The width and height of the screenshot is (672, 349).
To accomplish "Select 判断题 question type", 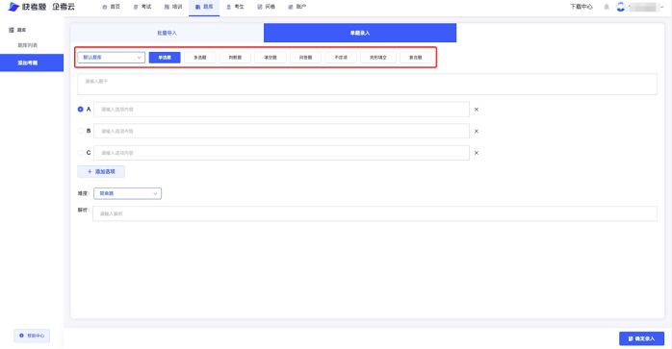I will point(235,58).
